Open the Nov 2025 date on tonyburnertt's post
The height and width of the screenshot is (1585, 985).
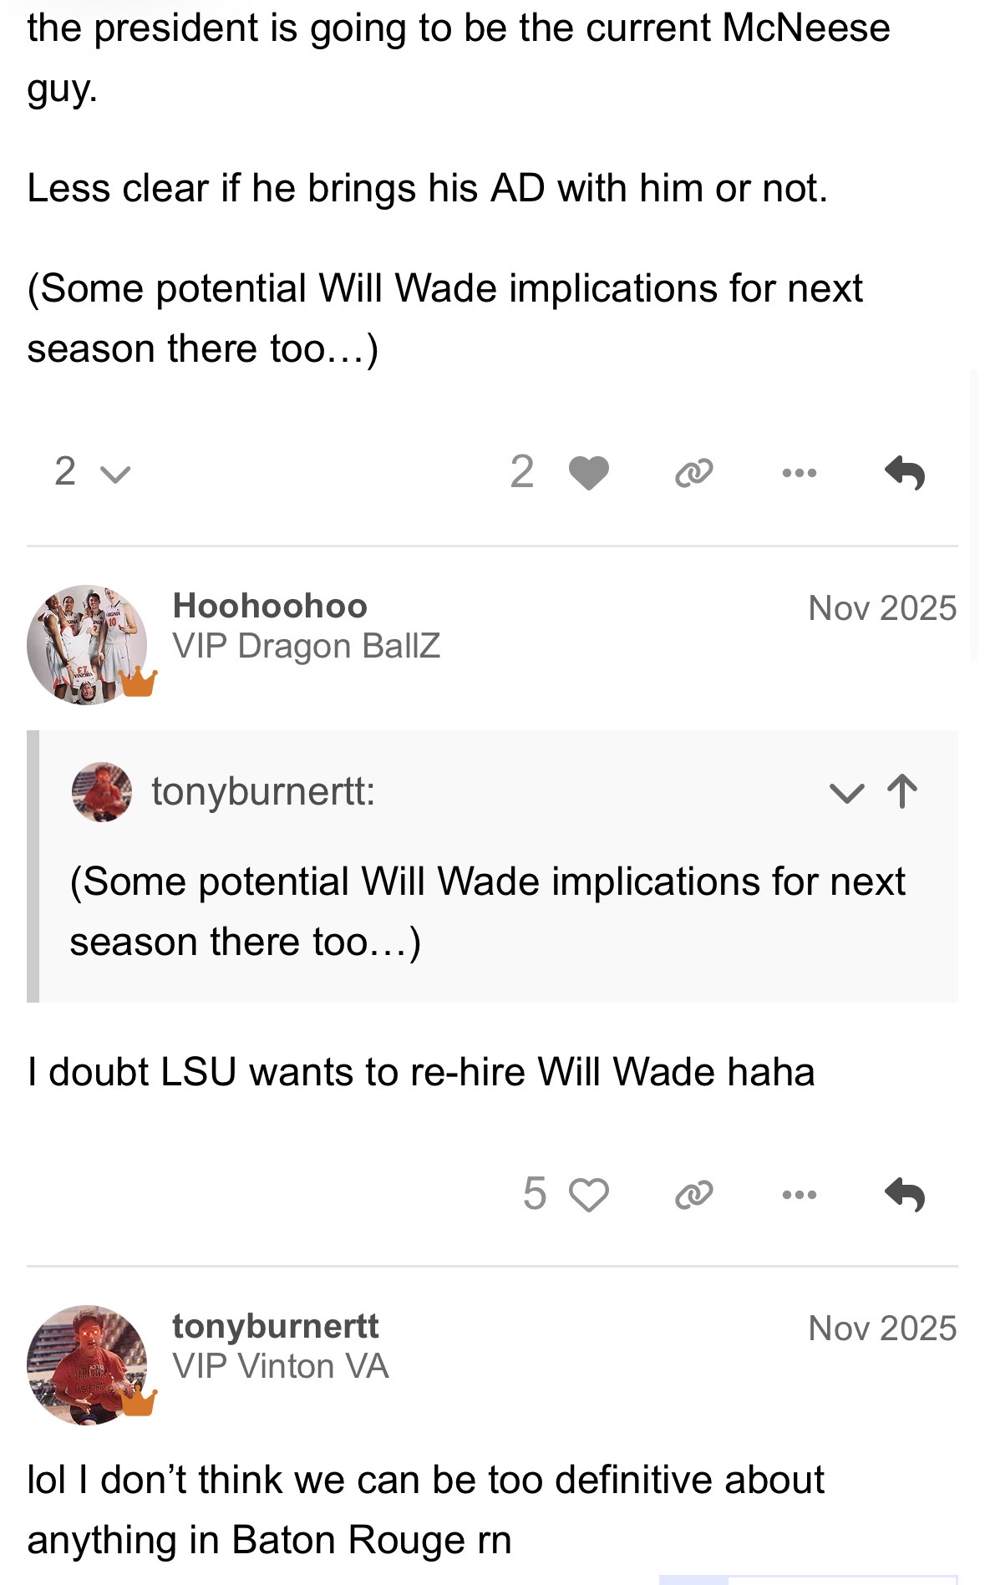click(882, 1328)
